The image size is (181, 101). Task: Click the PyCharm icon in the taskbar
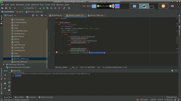pos(144,6)
